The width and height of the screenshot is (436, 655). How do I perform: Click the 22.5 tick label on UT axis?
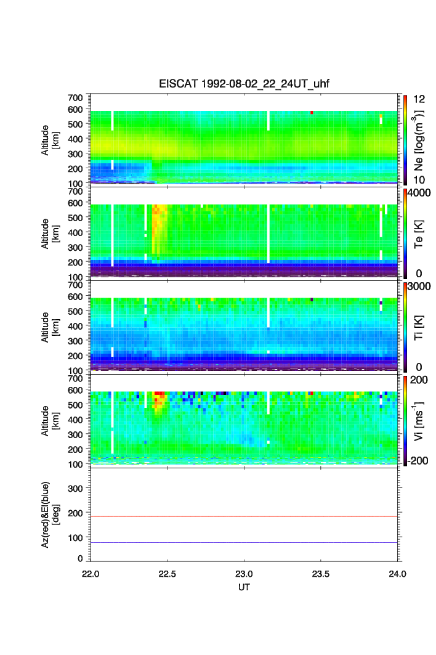click(x=167, y=574)
